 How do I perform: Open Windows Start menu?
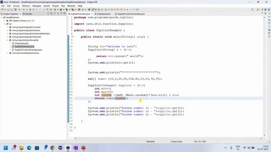click(6, 148)
